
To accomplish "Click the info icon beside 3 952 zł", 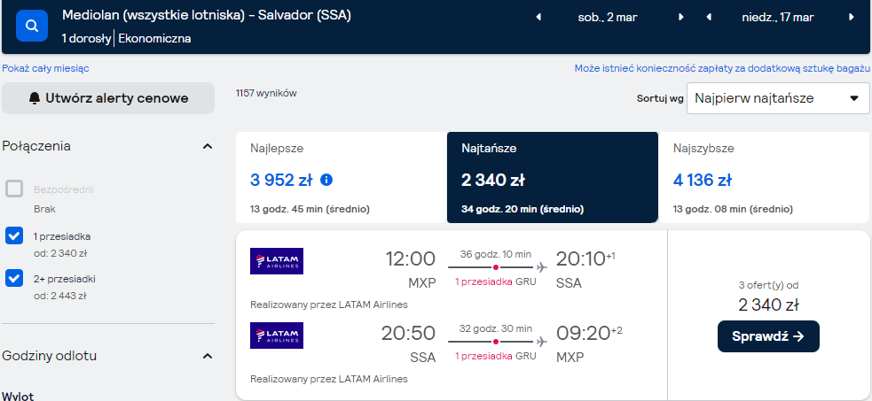I will pyautogui.click(x=326, y=180).
